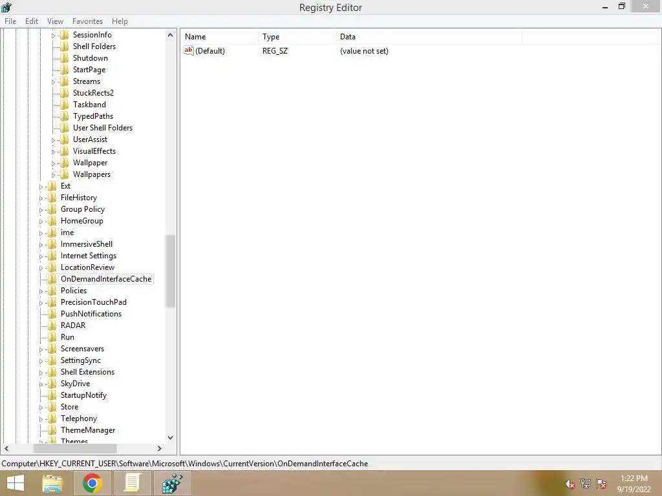
Task: Click the folder icon beside StartPage
Action: (x=64, y=70)
